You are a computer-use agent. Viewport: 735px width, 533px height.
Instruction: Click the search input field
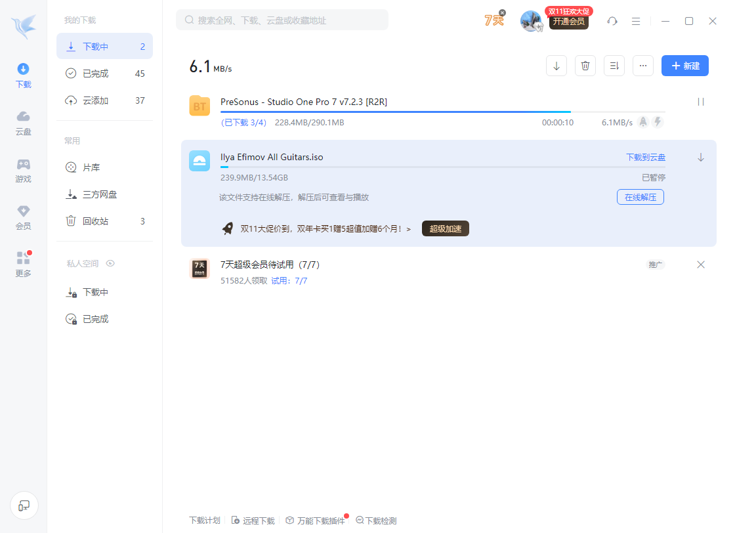pos(282,20)
